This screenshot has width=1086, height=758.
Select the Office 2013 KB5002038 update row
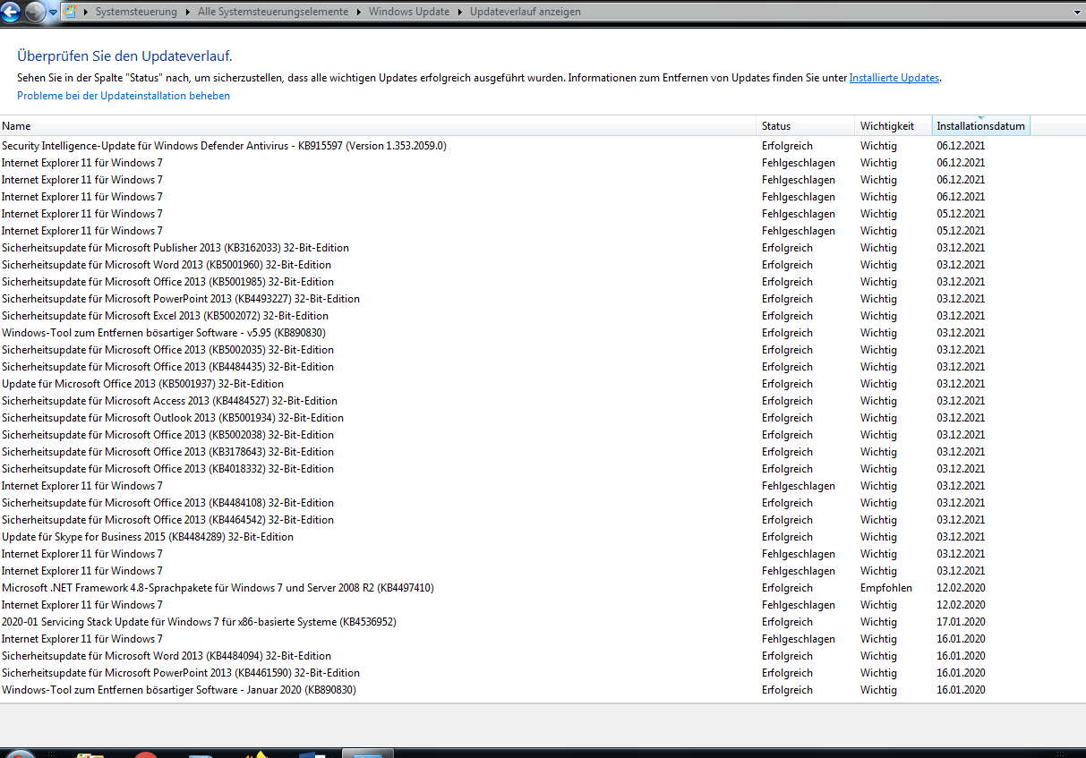(543, 435)
